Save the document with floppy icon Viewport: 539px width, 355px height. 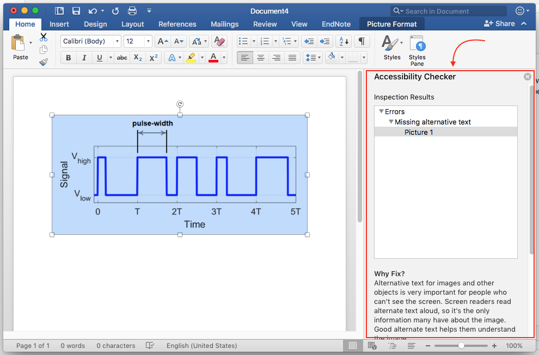76,11
